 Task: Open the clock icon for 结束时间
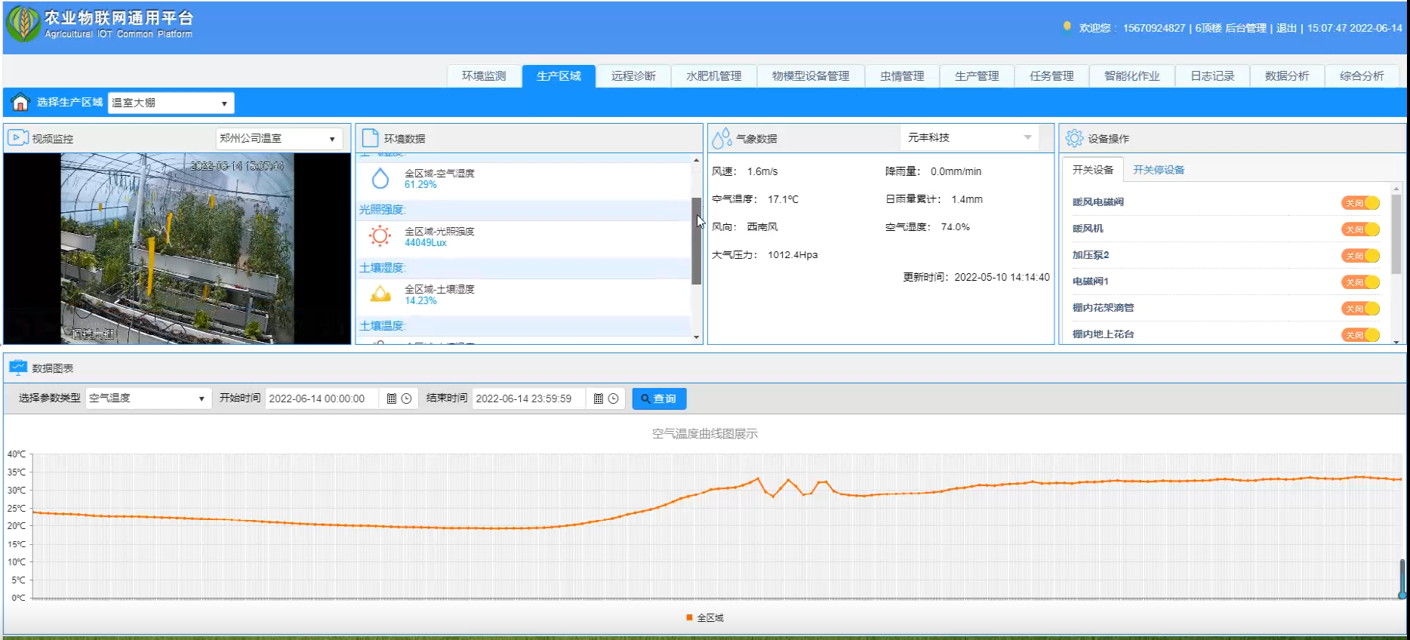613,398
